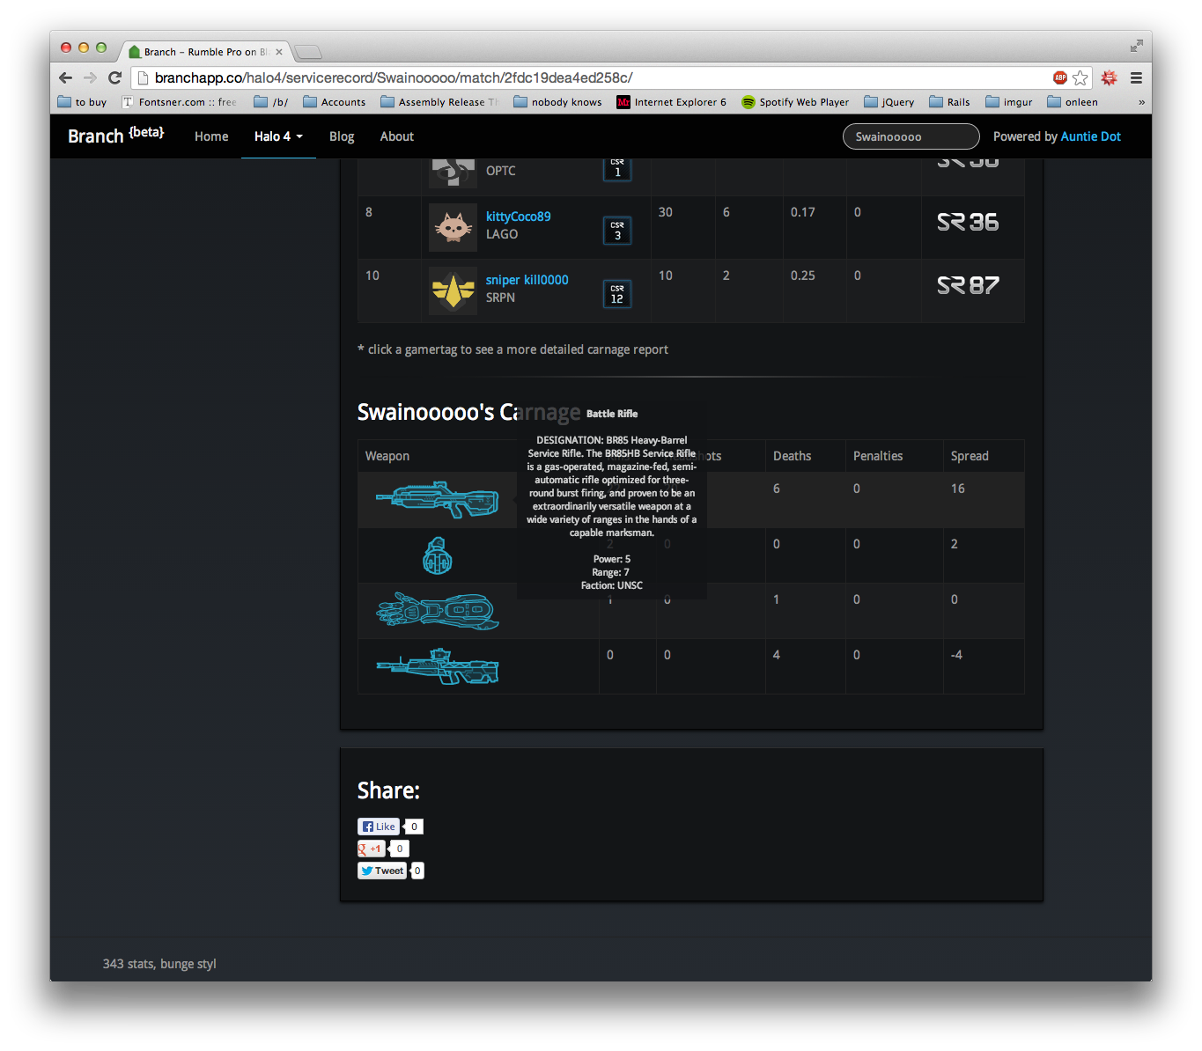Viewport: 1202px width, 1051px height.
Task: Click the red gear extension icon
Action: point(1110,77)
